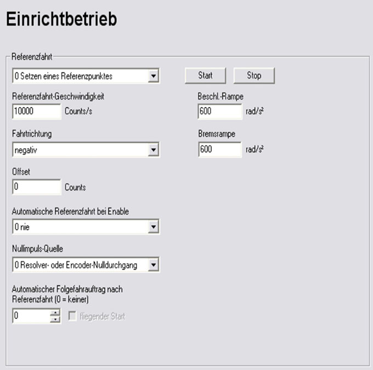The width and height of the screenshot is (373, 370).
Task: Click into the Beschl.-Rampe field
Action: (219, 111)
